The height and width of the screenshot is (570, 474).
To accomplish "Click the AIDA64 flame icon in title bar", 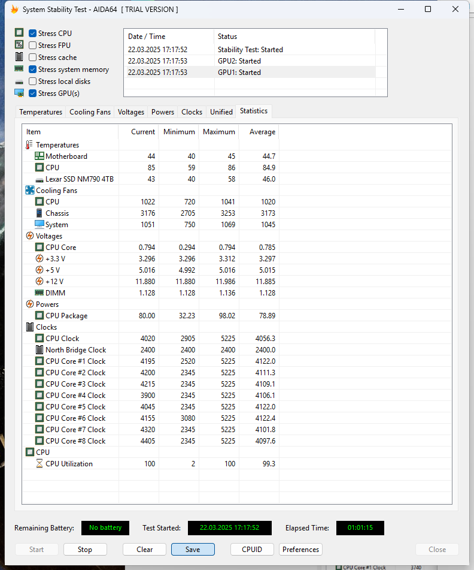I will click(x=14, y=10).
